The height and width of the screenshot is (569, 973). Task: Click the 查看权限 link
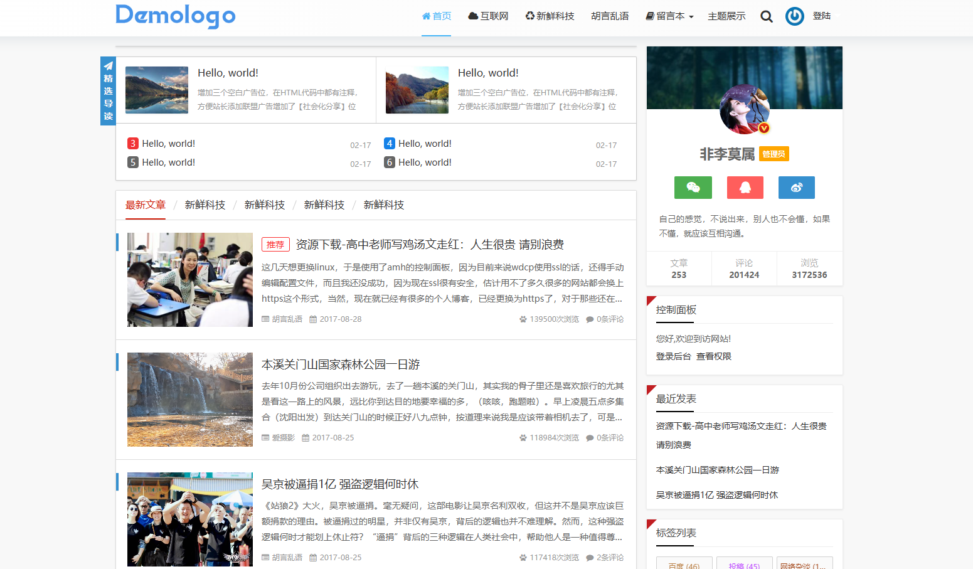[x=714, y=356]
